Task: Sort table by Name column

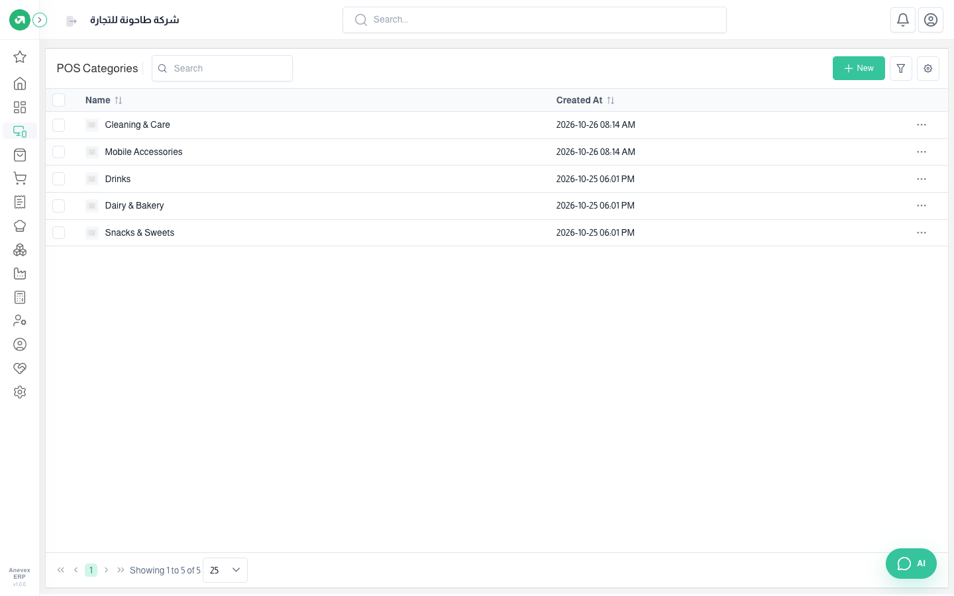Action: click(x=104, y=100)
